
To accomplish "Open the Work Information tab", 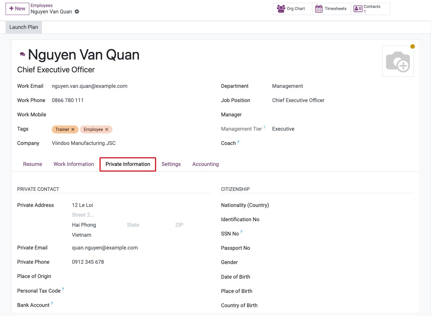I will tap(74, 164).
